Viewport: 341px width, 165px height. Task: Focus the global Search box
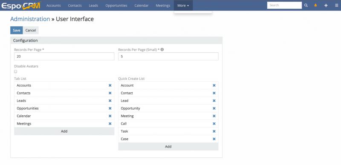tap(284, 5)
